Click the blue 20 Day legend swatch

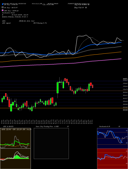click(x=3, y=4)
